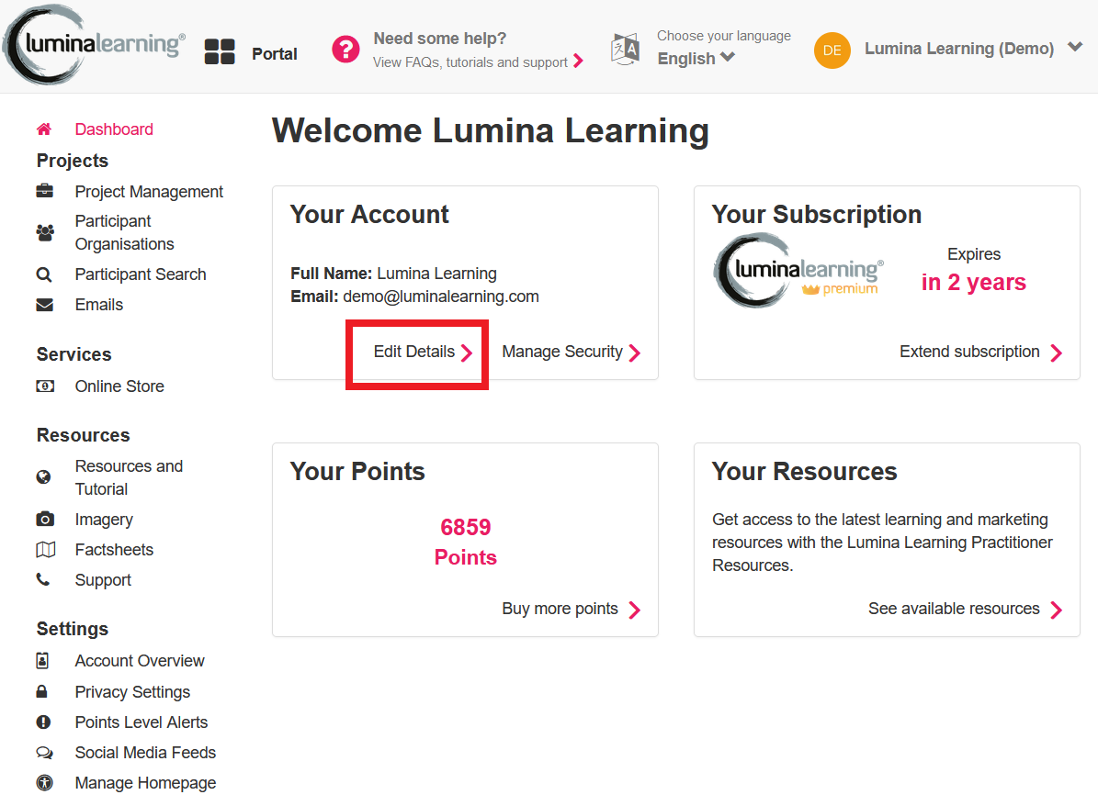The height and width of the screenshot is (806, 1098).
Task: Click the Portal grid icon
Action: tap(220, 51)
